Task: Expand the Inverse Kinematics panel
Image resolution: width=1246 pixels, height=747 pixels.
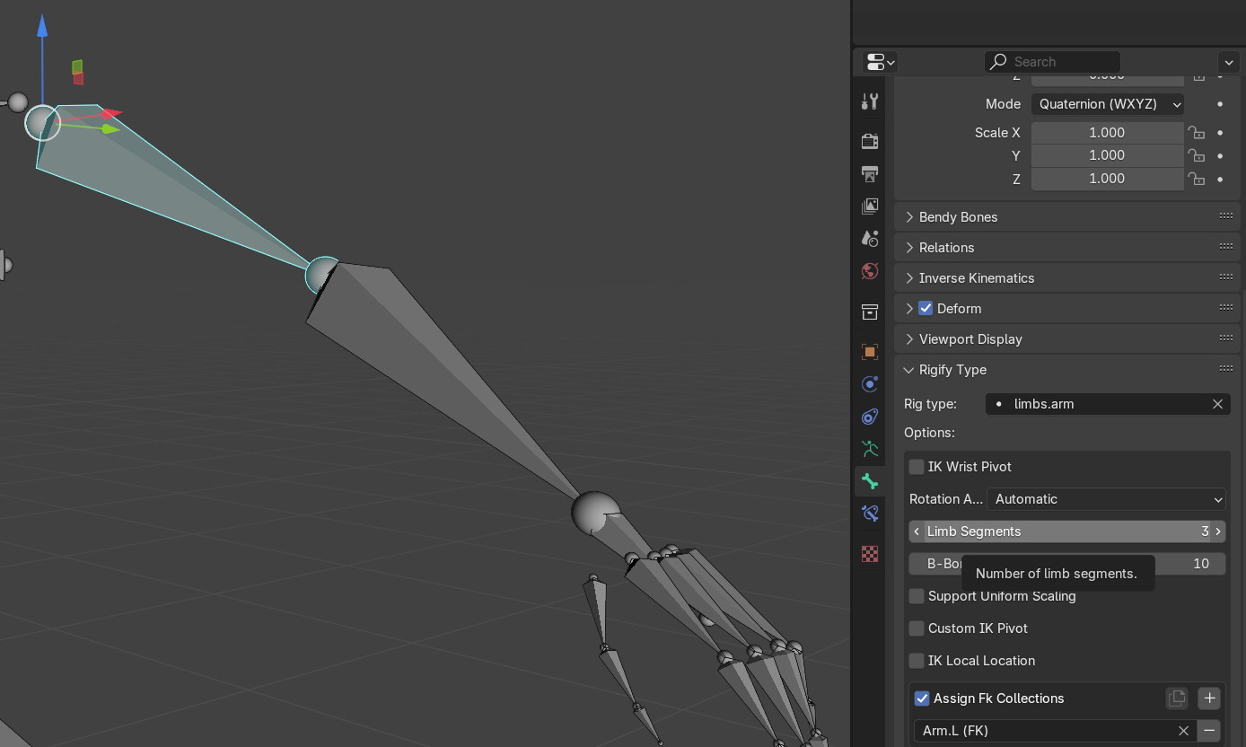Action: tap(909, 278)
